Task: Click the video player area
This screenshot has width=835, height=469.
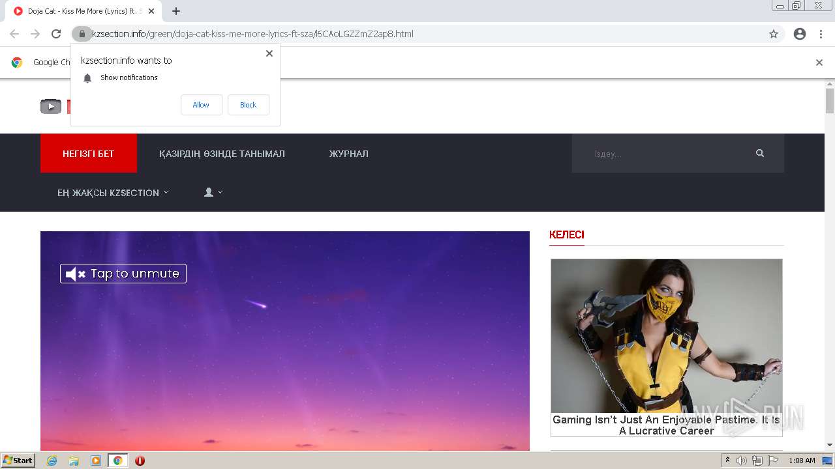Action: point(285,341)
